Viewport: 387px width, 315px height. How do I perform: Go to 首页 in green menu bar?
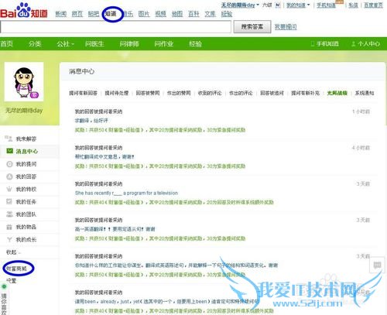tap(6, 44)
